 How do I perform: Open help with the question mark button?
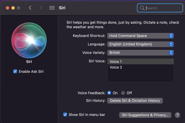(178, 115)
